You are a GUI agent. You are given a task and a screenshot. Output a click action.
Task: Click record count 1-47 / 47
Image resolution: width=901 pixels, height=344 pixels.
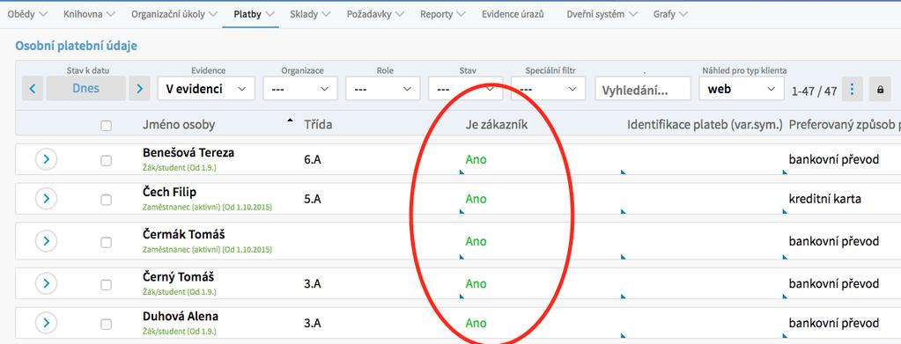814,91
